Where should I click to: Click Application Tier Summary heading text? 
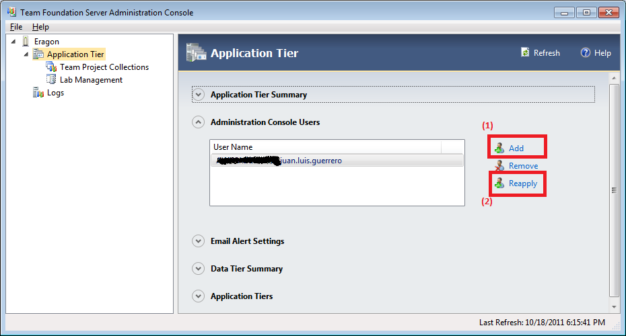tap(258, 95)
